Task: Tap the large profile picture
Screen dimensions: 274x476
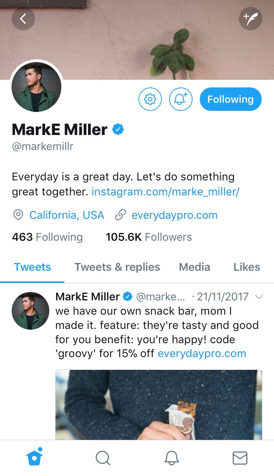Action: pyautogui.click(x=37, y=87)
